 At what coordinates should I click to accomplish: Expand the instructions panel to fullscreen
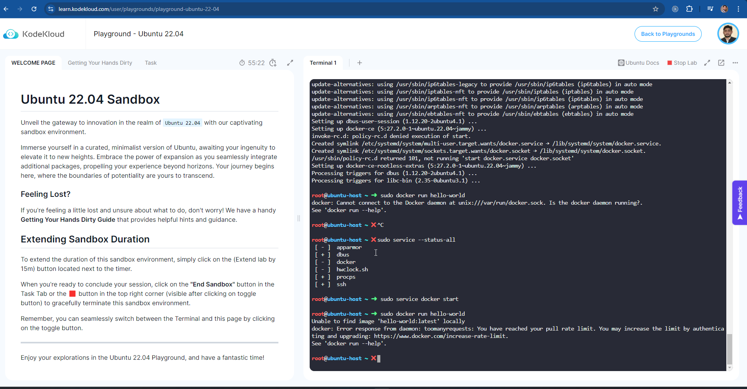coord(290,63)
